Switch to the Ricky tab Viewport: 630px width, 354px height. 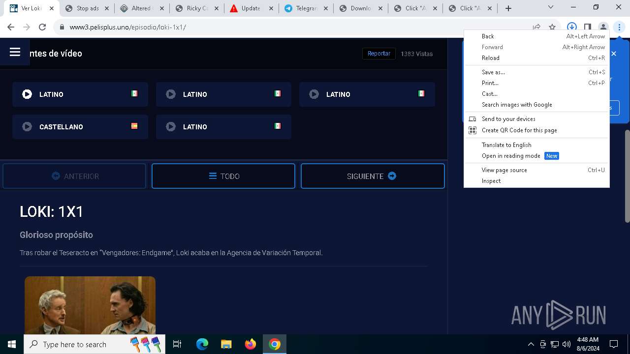197,8
